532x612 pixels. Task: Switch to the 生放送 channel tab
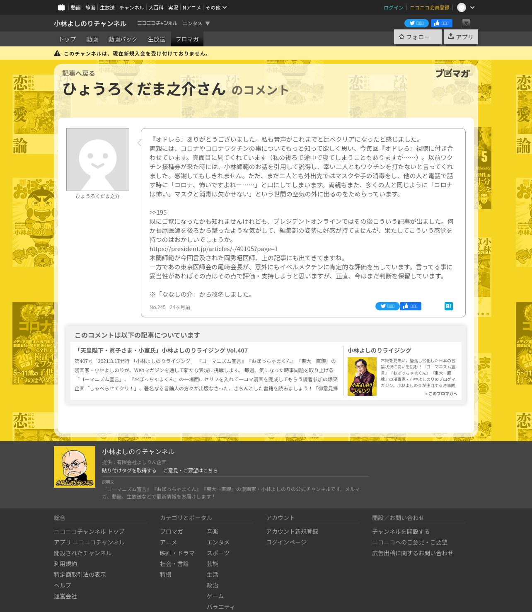click(157, 39)
